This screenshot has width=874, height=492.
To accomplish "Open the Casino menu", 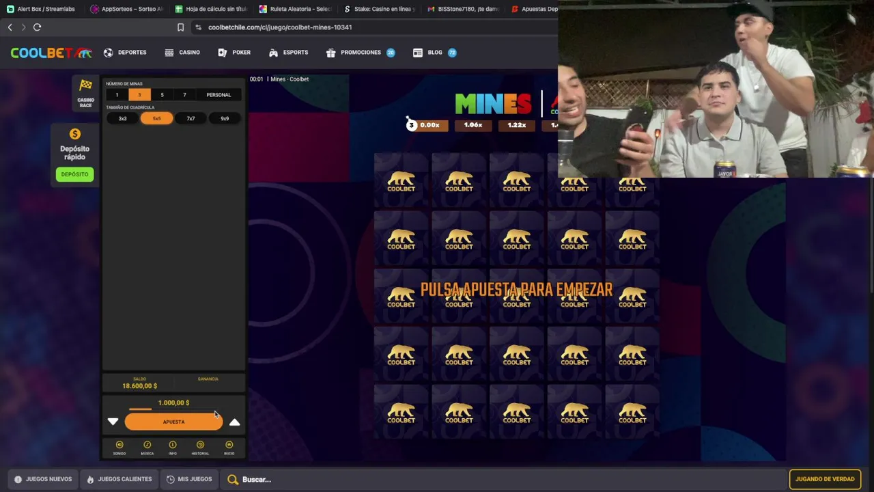I will point(182,53).
